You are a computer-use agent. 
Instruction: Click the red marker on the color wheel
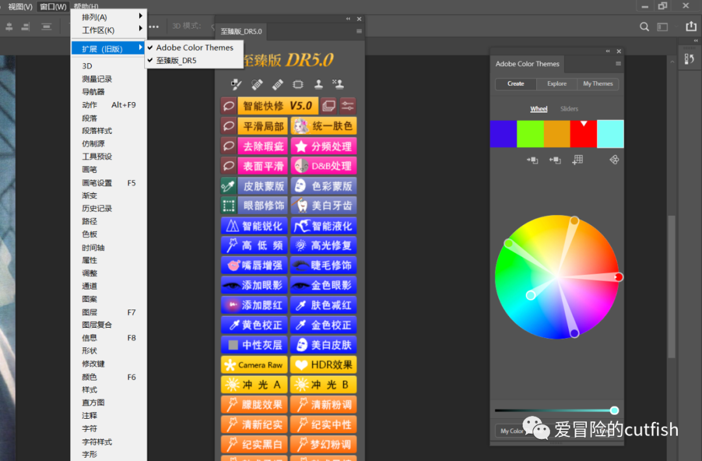pos(619,278)
